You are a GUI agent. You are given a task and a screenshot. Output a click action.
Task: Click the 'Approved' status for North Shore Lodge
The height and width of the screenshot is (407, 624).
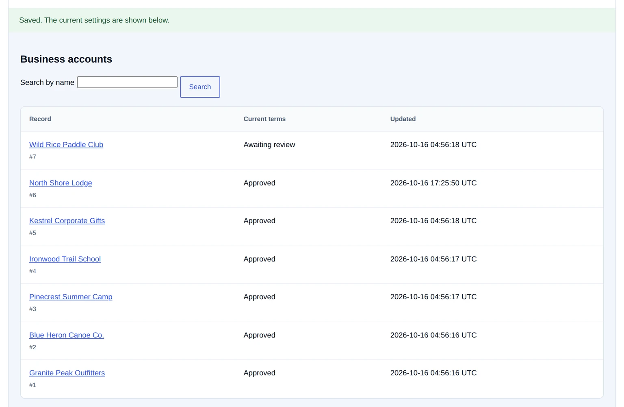[x=260, y=183]
